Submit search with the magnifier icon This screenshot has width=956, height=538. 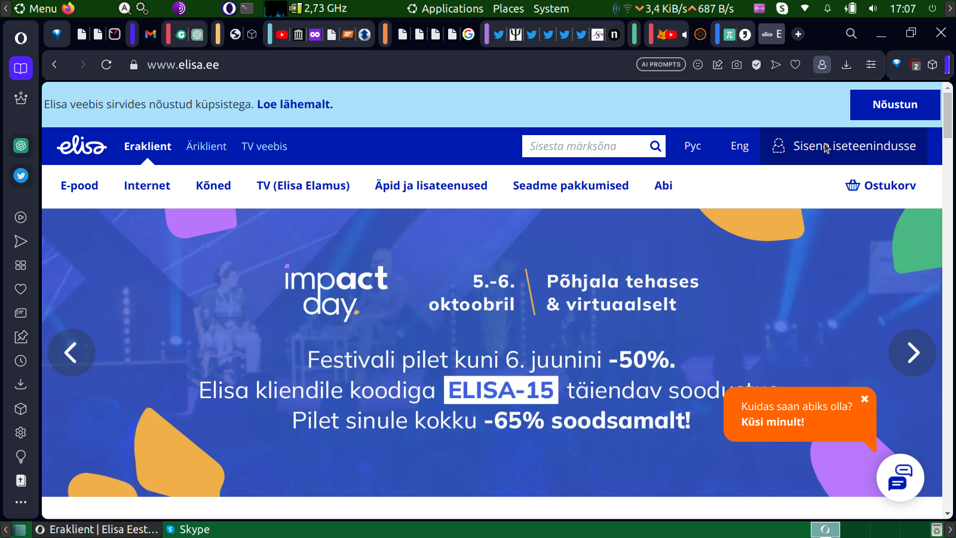(x=655, y=146)
